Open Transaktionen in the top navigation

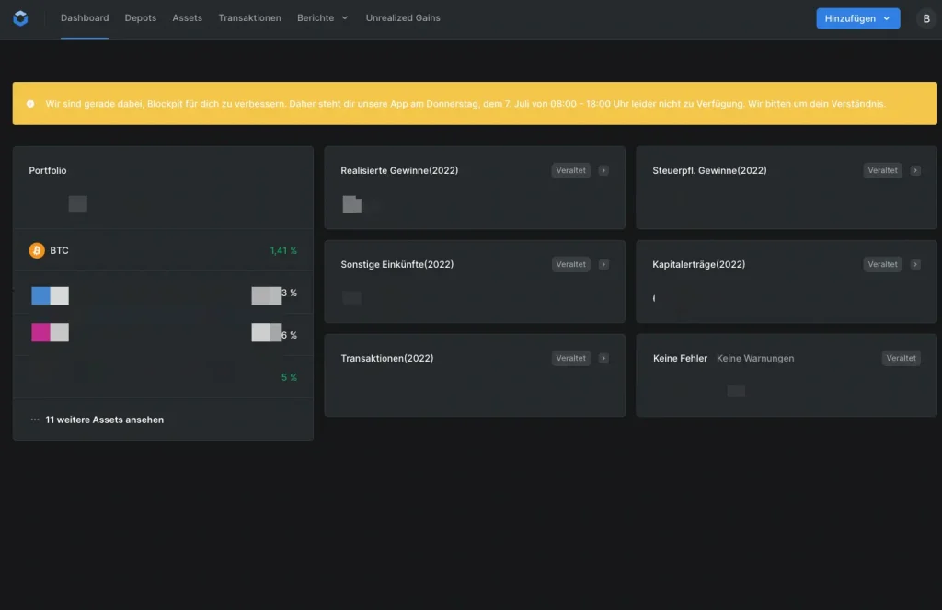pos(249,18)
